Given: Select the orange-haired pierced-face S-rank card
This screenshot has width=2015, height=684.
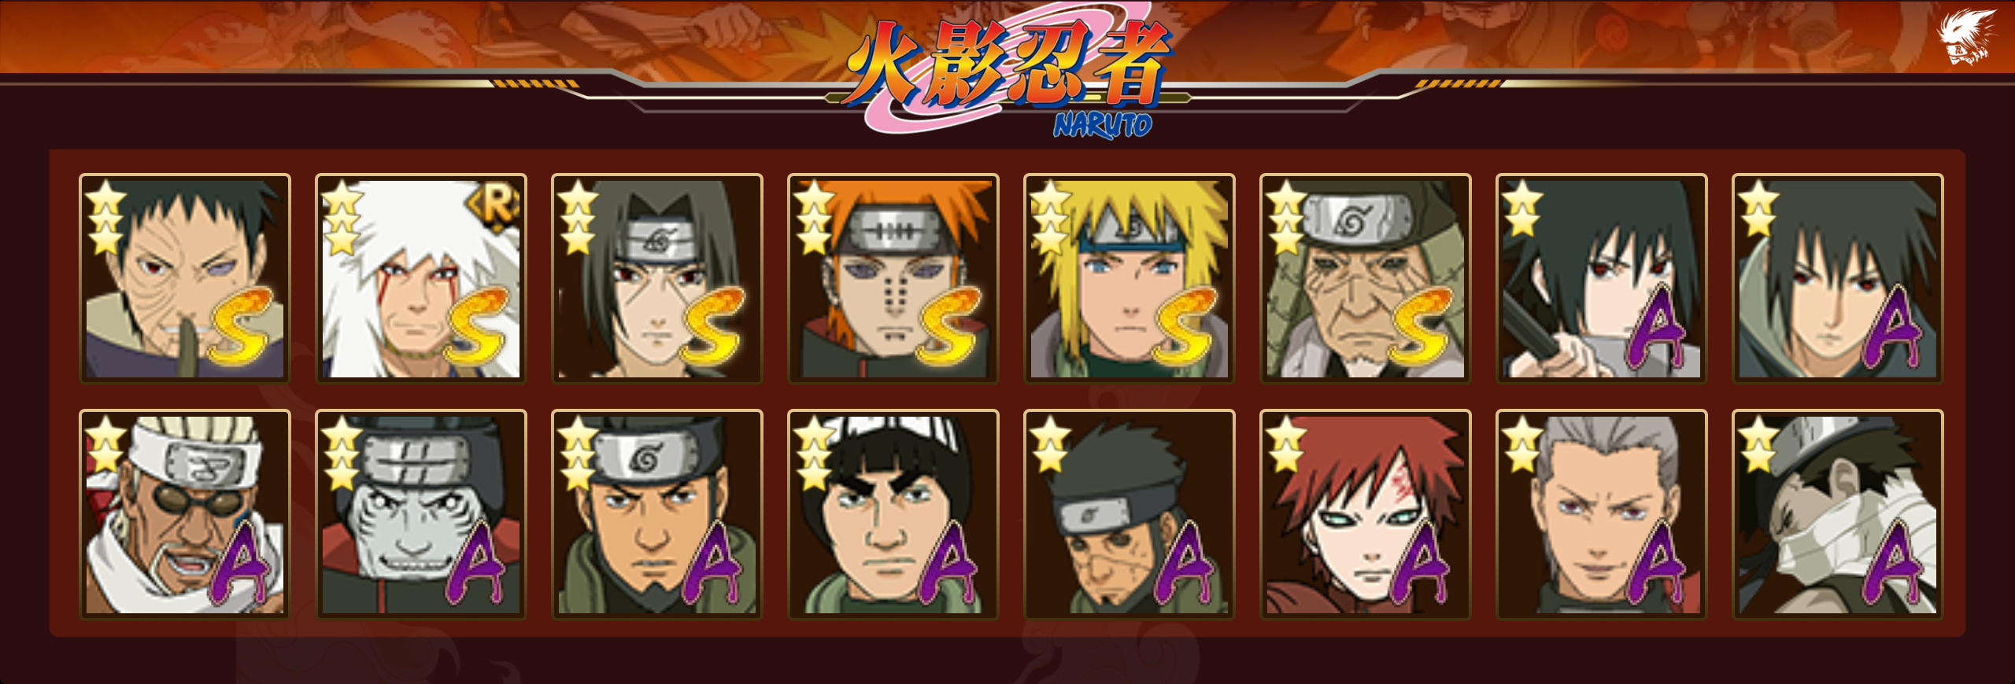Looking at the screenshot, I should (893, 278).
